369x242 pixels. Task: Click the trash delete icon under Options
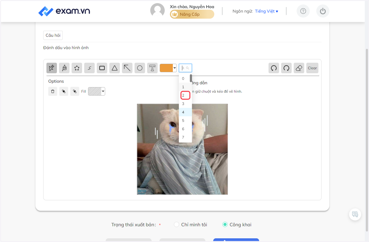(53, 91)
